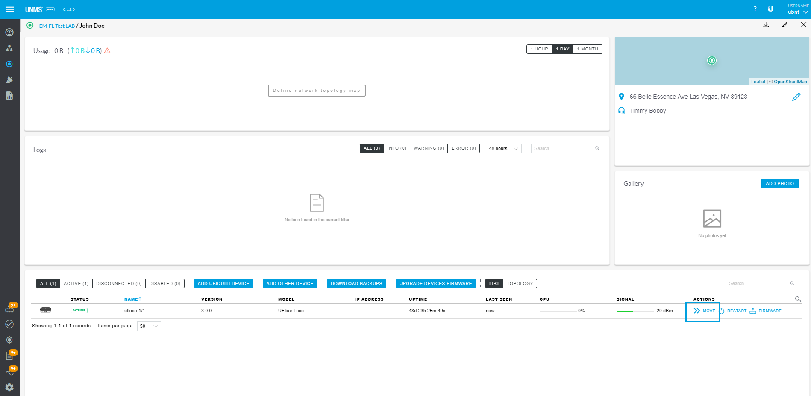The width and height of the screenshot is (811, 396).
Task: Open the hamburger menu icon
Action: pyautogui.click(x=9, y=9)
